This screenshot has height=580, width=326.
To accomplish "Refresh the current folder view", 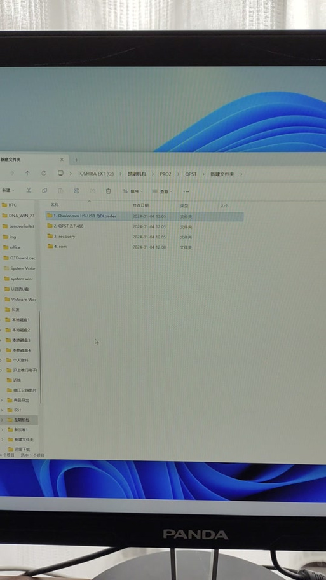I will pyautogui.click(x=44, y=173).
